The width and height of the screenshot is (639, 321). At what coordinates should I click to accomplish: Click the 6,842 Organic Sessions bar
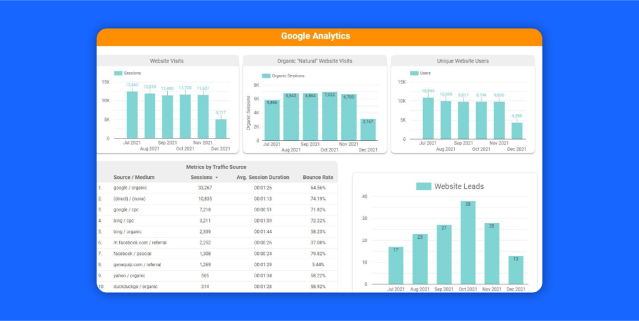(291, 117)
